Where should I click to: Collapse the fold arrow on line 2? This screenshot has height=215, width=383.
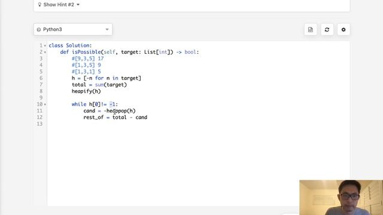coord(45,53)
